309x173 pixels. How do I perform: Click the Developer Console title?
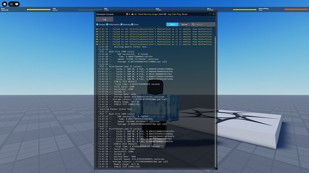tap(105, 14)
